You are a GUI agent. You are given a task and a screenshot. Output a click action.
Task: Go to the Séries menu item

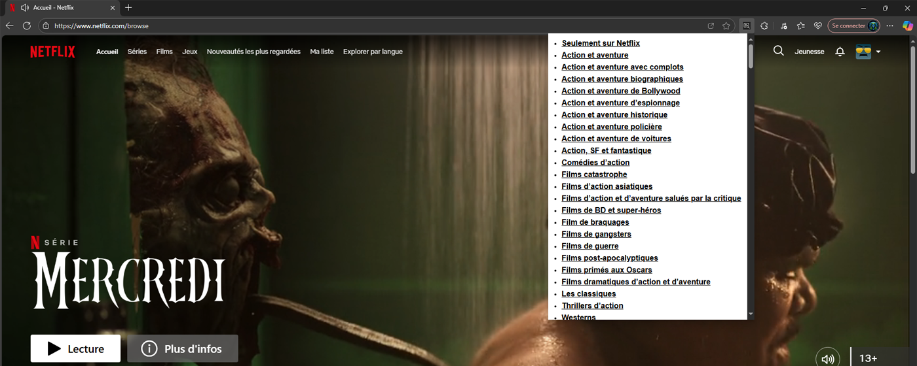[x=137, y=52]
